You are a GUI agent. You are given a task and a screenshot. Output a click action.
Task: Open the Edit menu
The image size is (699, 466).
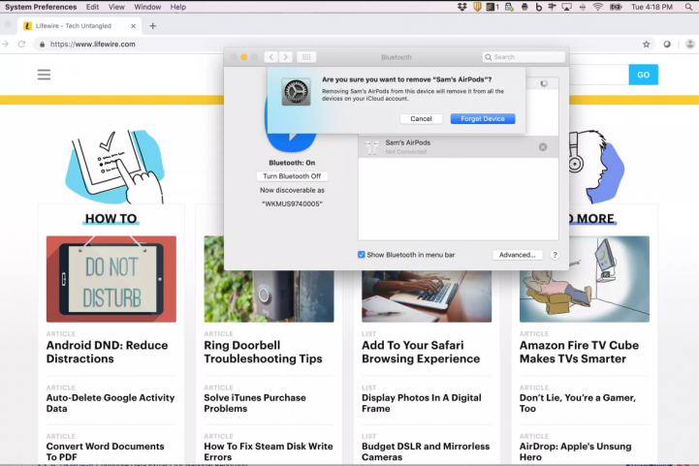93,7
